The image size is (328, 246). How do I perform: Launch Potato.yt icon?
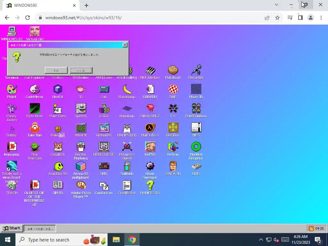click(173, 70)
